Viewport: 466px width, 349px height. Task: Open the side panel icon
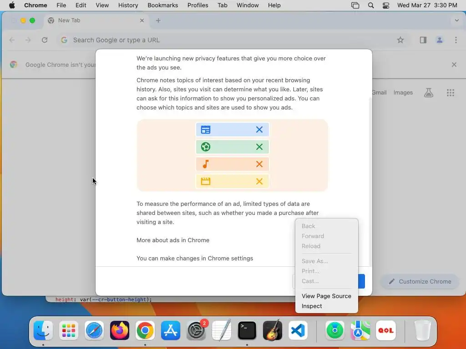423,40
